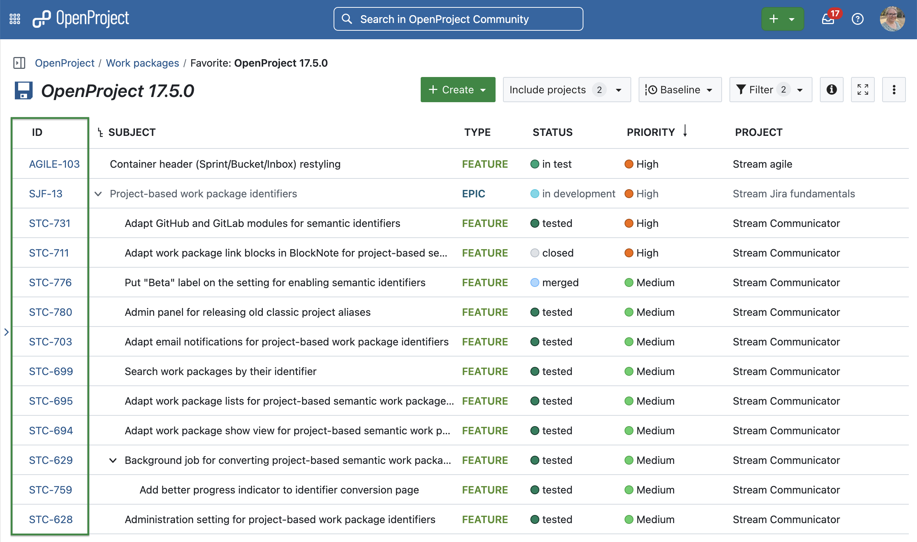Click the PRIORITY column header
The image size is (917, 542).
(x=651, y=132)
